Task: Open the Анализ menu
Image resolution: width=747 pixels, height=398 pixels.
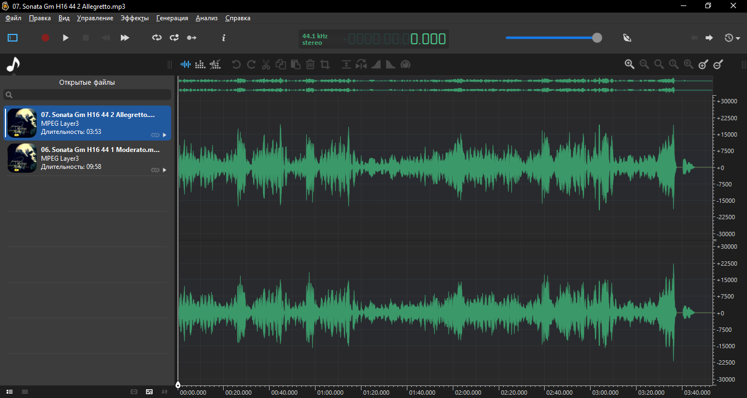Action: [207, 18]
